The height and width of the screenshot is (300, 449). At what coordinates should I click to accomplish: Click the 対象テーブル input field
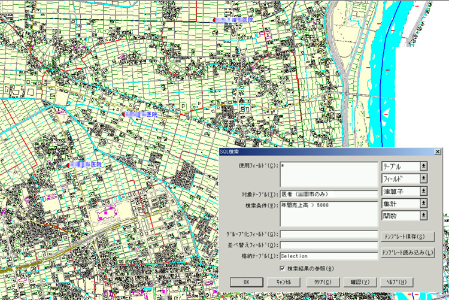pos(328,194)
